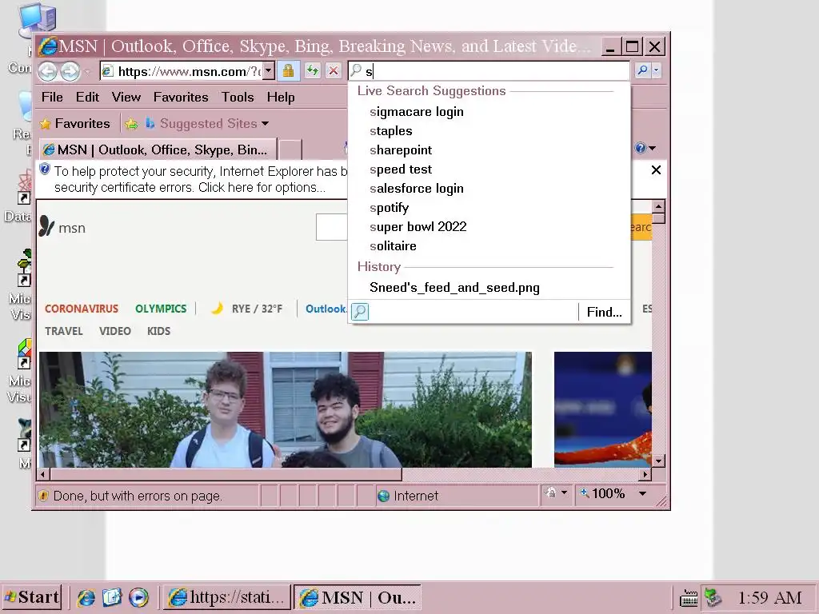
Task: Open the Tools menu
Action: point(238,97)
